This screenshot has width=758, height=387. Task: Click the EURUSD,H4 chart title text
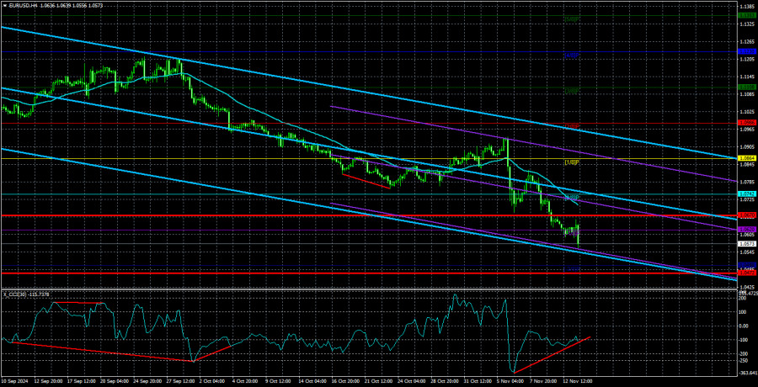[x=22, y=5]
